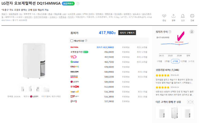Open the help icon next to 배송비포함

86,41
